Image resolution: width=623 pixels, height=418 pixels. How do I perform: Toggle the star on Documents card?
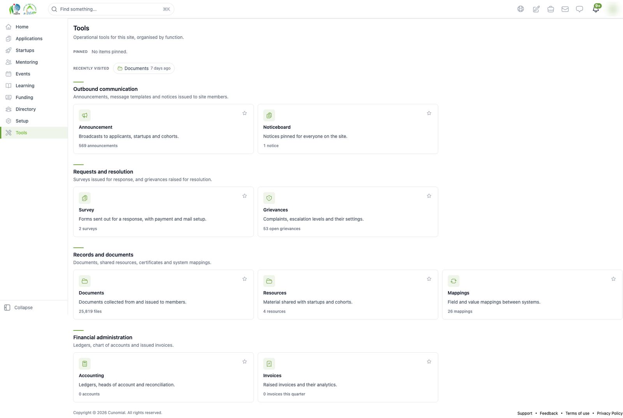pos(245,279)
